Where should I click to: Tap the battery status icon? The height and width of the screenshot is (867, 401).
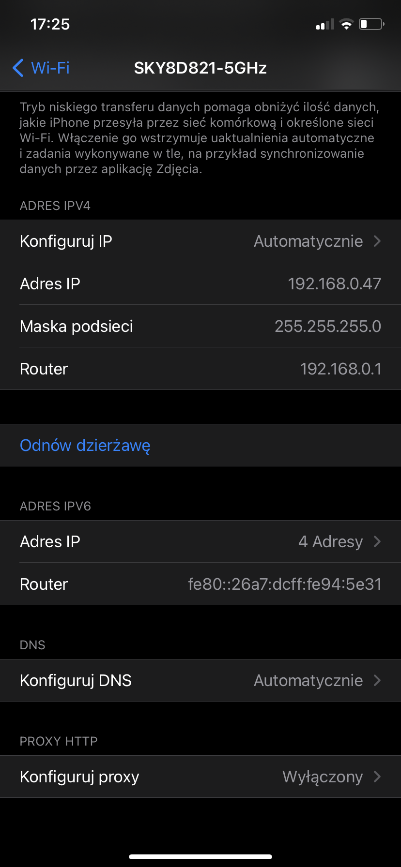371,24
